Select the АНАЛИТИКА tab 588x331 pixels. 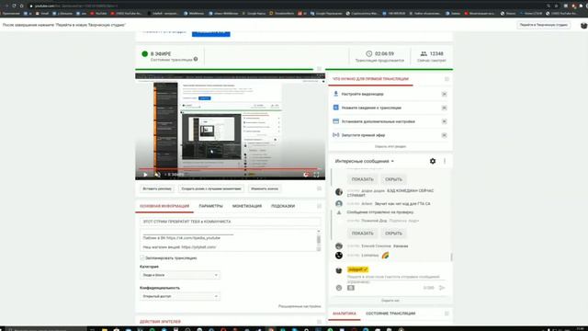(345, 314)
